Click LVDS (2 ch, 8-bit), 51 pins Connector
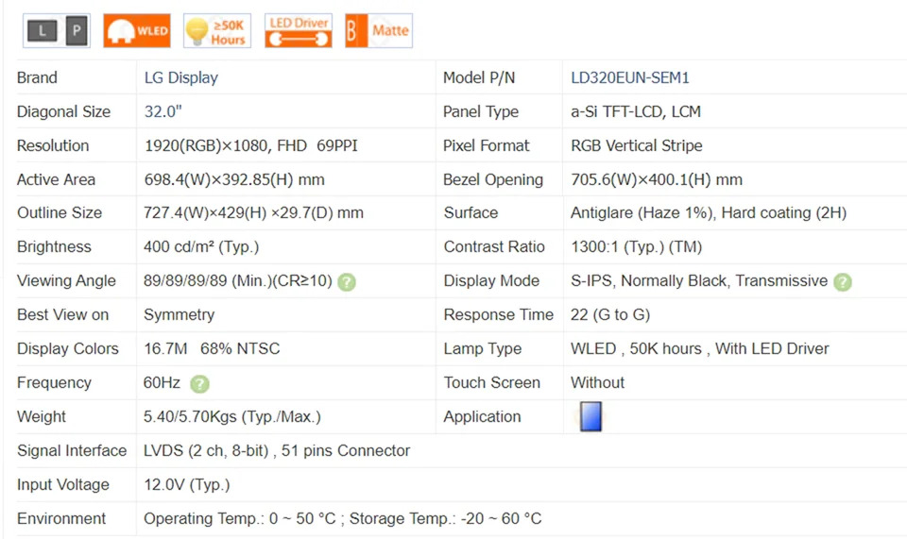Image resolution: width=907 pixels, height=539 pixels. [277, 450]
